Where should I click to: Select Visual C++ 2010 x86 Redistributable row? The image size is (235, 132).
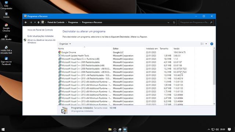[126, 78]
